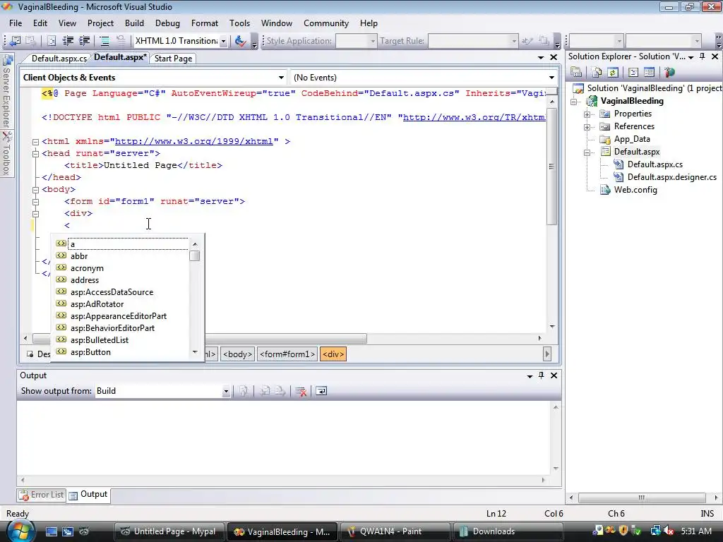Screen dimensions: 723x542
Task: Click Show All Files in Solution Explorer
Action: click(x=597, y=73)
